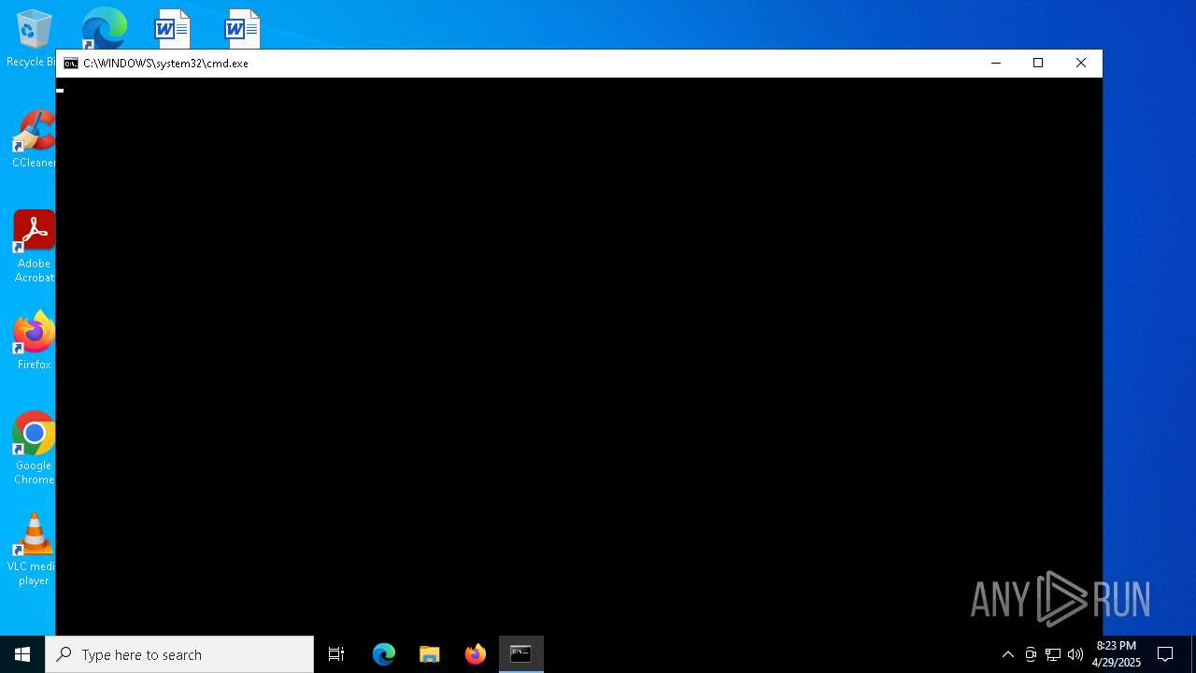
Task: Select the second Word document on desktop
Action: (242, 29)
